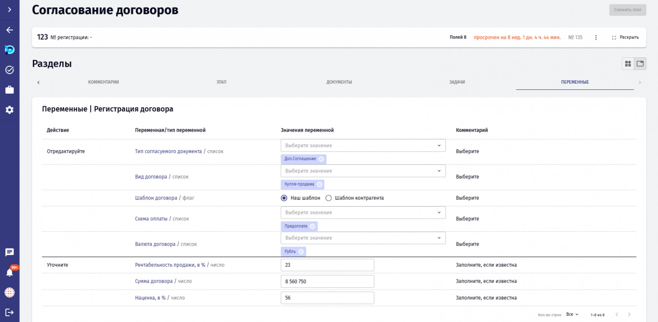Remove the Доп.Соглашение chip
658x322 pixels.
(x=321, y=159)
